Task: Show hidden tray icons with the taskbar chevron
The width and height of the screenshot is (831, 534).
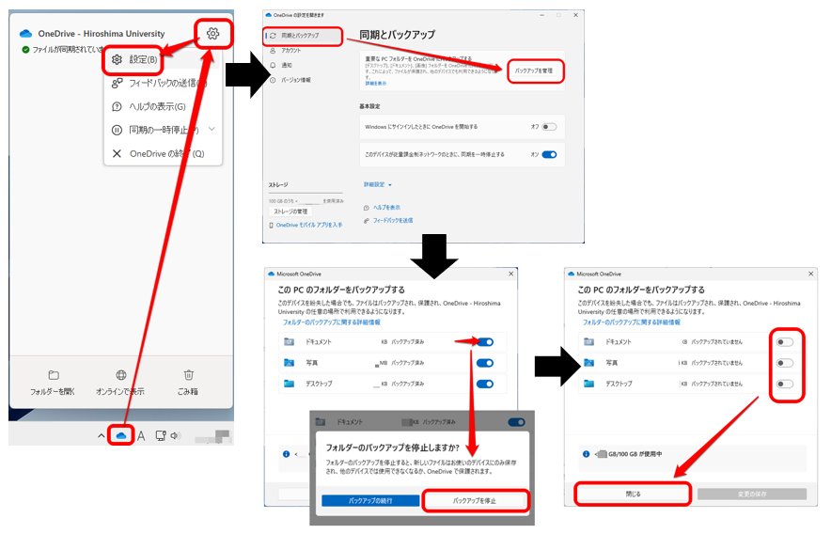Action: coord(102,436)
